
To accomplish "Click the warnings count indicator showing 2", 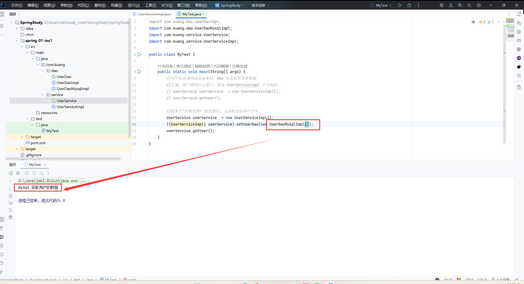I will [482, 22].
